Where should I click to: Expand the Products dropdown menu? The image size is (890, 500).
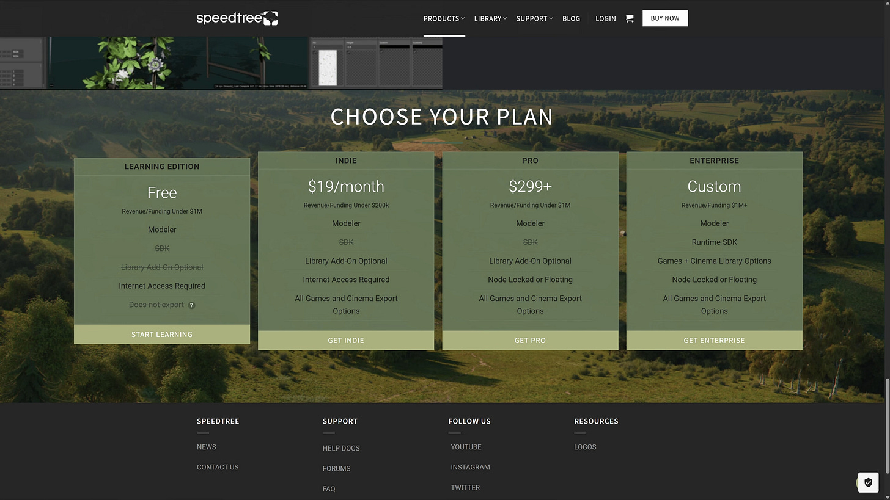444,18
